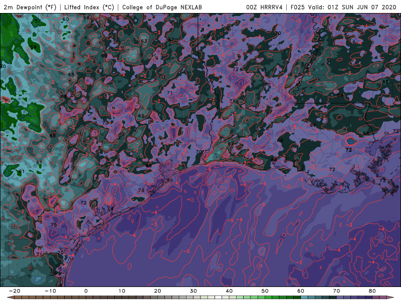The width and height of the screenshot is (401, 300).
Task: Click the "00Z HRRRV4" model run label
Action: pyautogui.click(x=264, y=7)
